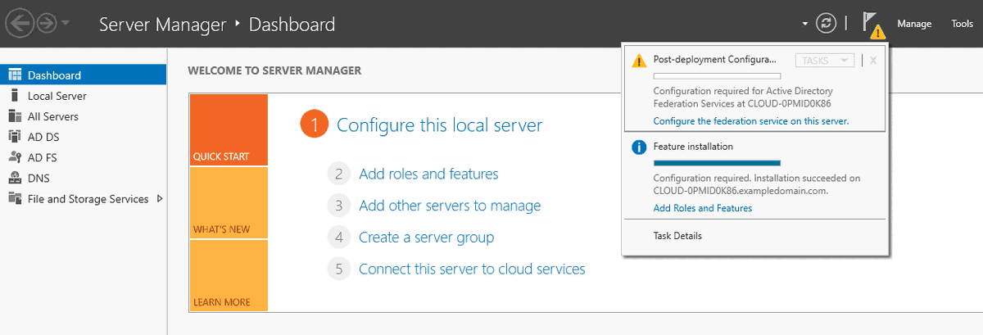983x335 pixels.
Task: Open navigation history dropdown beside forward arrow
Action: (66, 25)
